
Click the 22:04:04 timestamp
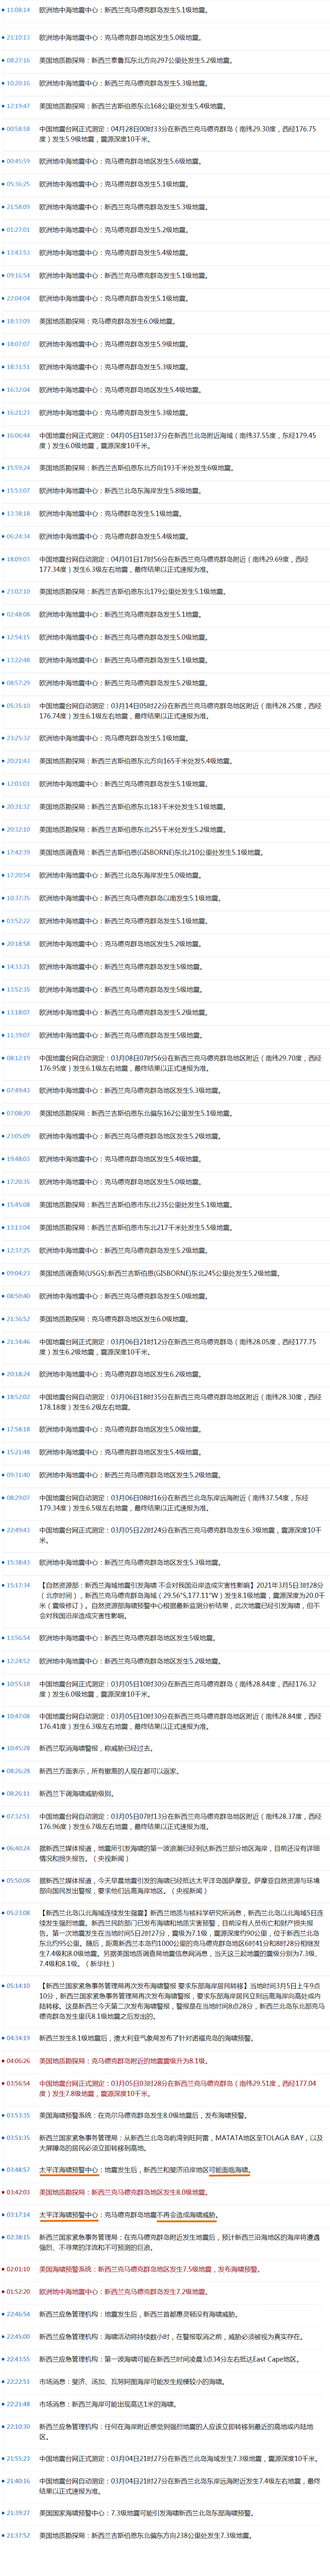18,298
